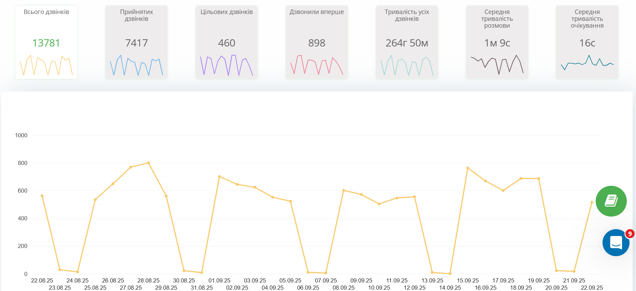Click the '23.08.25' x-axis date label
The image size is (636, 291).
(60, 288)
